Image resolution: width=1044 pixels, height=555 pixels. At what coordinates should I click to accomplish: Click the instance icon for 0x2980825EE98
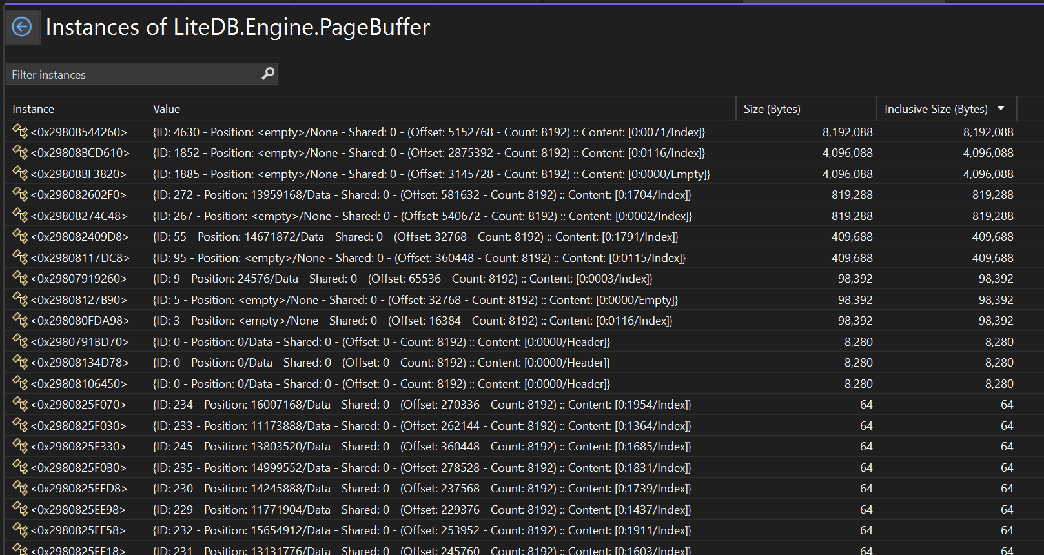pyautogui.click(x=20, y=509)
